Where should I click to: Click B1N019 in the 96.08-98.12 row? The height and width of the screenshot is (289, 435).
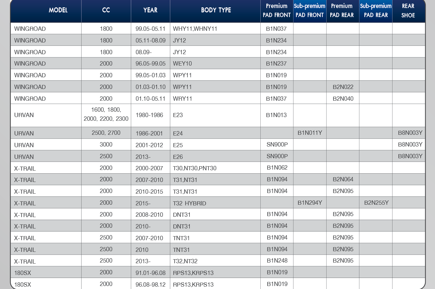tap(277, 284)
